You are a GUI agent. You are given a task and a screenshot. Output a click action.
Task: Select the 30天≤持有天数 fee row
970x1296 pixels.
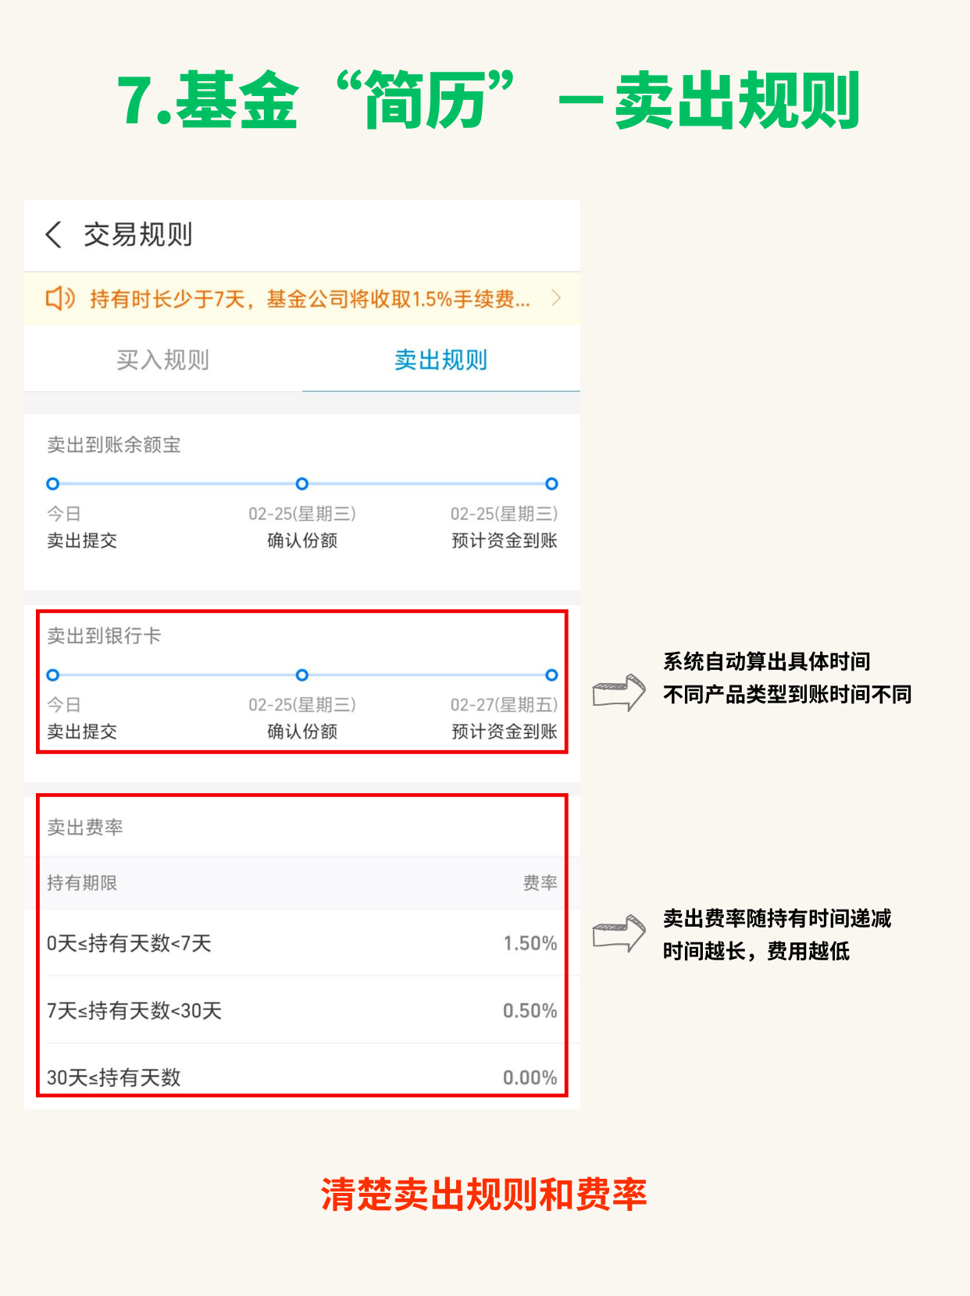(x=301, y=1077)
